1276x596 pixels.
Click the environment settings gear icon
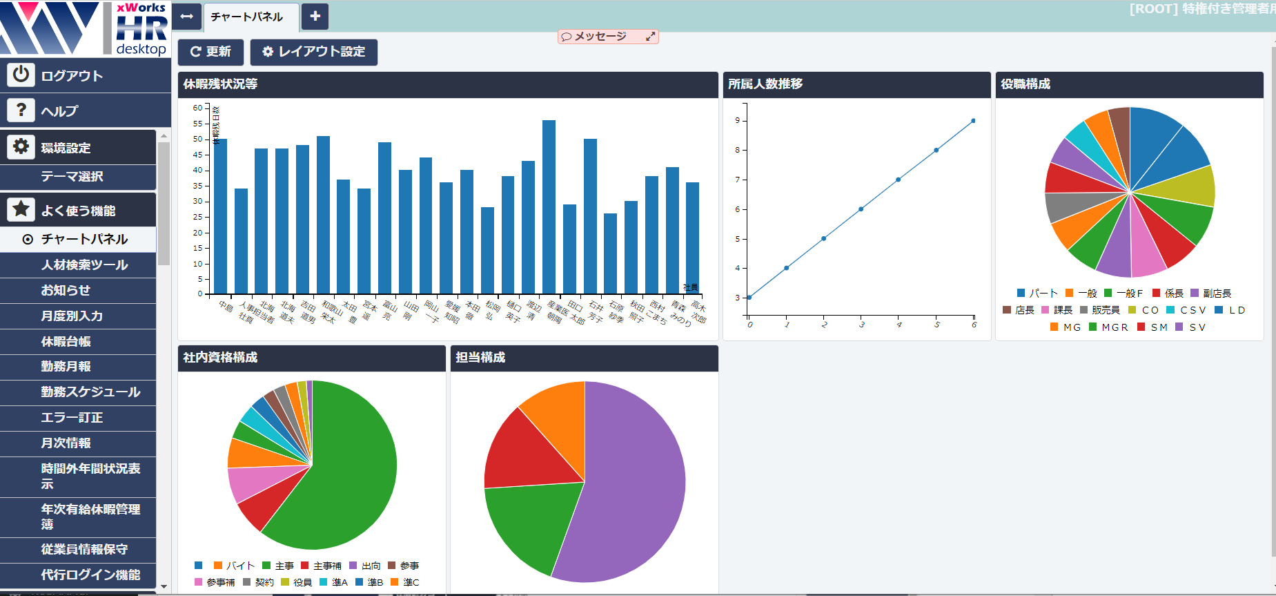click(x=21, y=147)
